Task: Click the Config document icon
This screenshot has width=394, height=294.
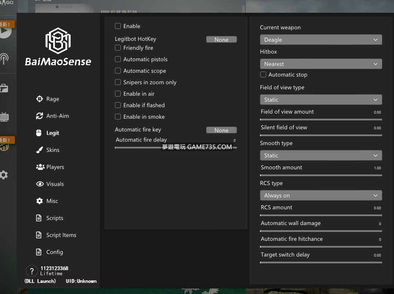Action: (x=40, y=252)
